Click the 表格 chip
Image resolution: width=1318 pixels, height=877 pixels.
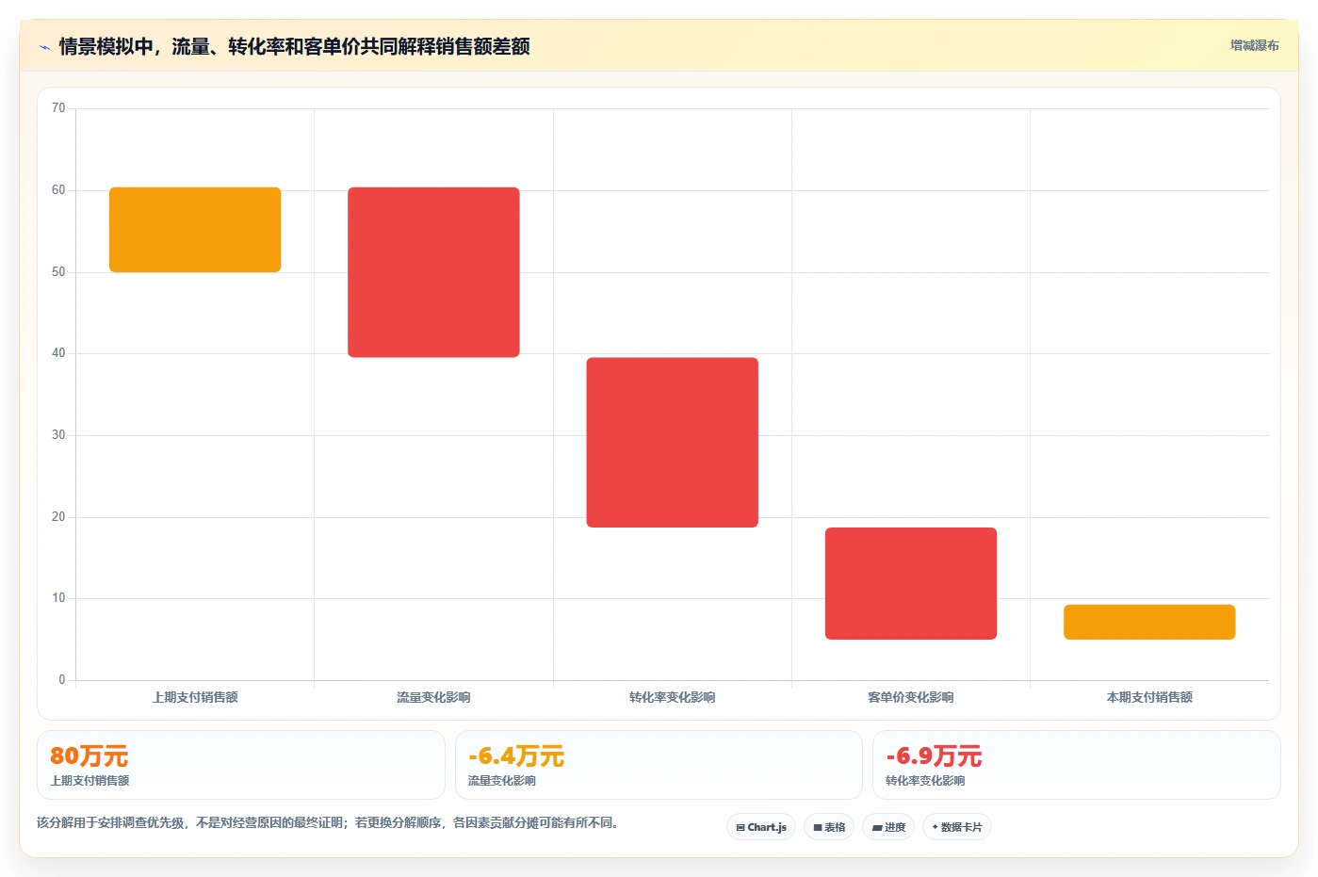coord(829,827)
